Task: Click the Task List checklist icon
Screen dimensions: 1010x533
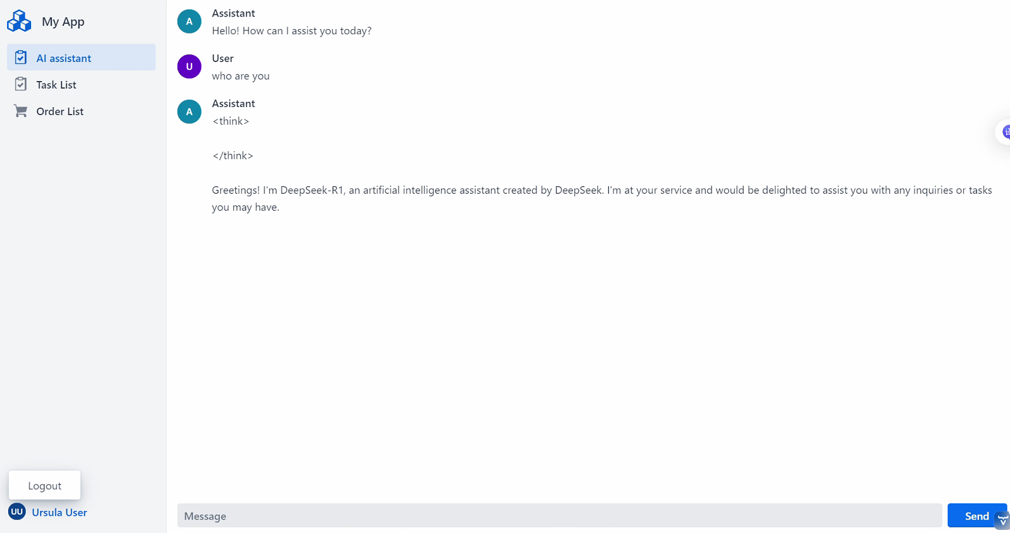Action: click(x=21, y=84)
